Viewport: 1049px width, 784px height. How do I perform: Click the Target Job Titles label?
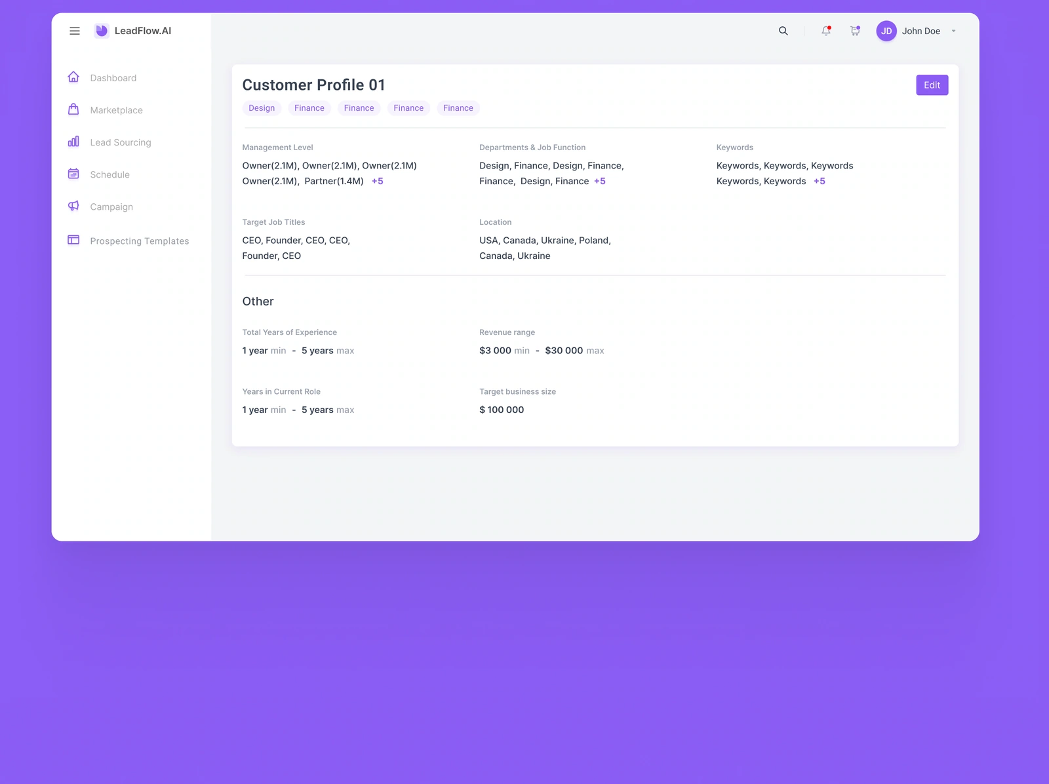274,222
